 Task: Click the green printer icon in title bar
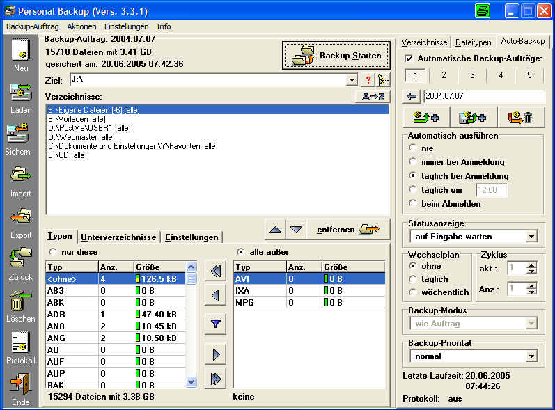coord(482,10)
